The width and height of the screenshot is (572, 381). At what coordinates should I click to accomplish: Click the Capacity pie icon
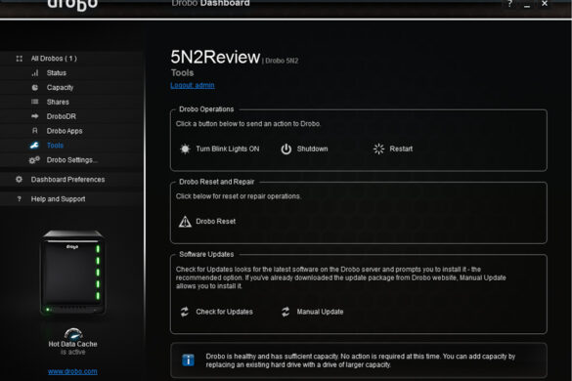point(35,88)
